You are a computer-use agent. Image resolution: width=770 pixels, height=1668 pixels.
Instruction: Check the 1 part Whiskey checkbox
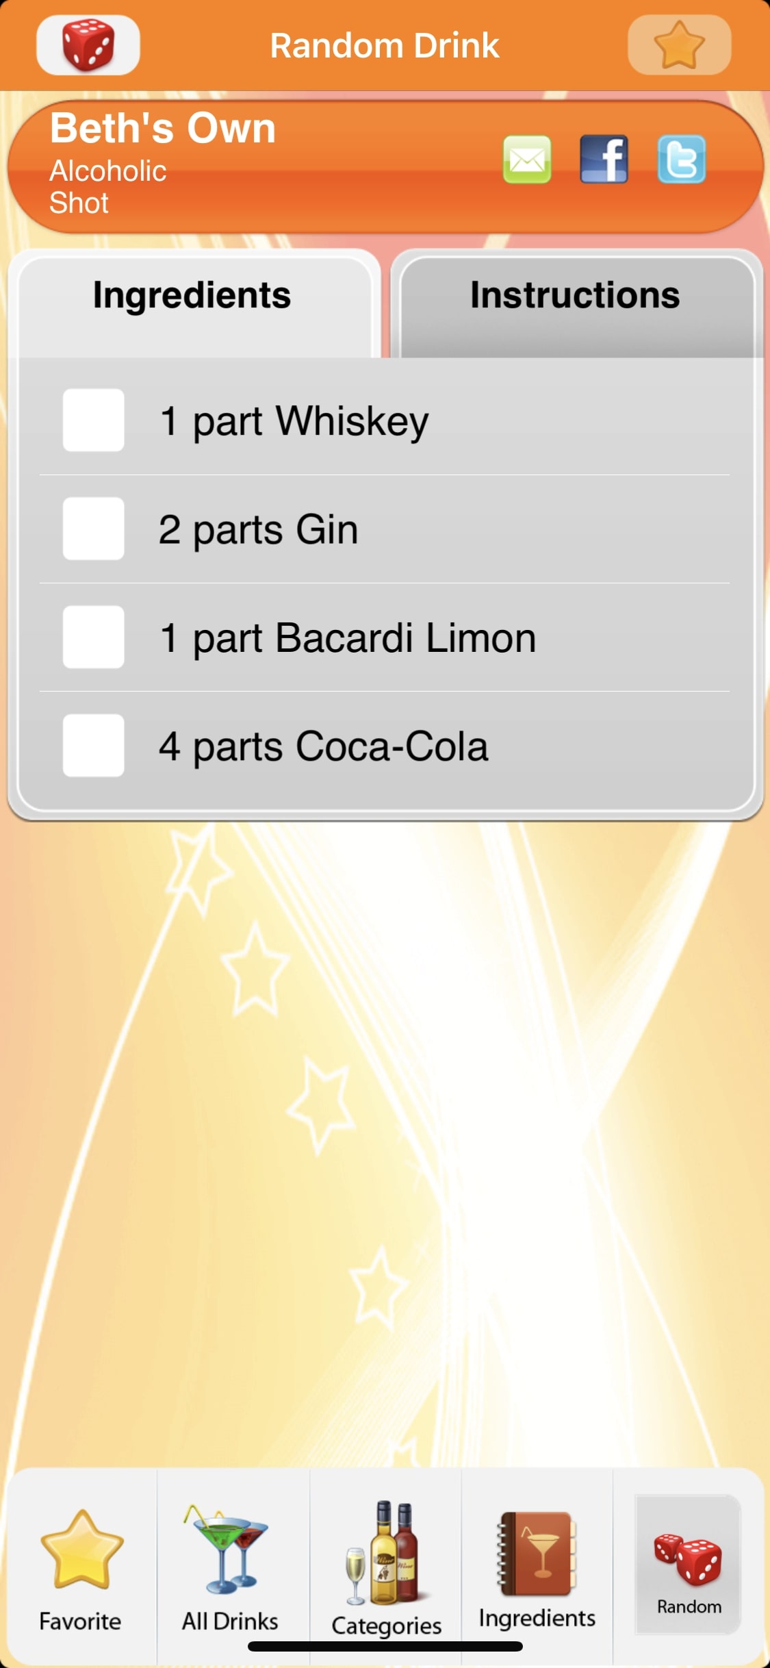94,420
